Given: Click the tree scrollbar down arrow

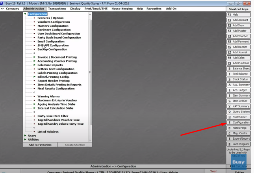Looking at the screenshot, I should tap(90, 140).
